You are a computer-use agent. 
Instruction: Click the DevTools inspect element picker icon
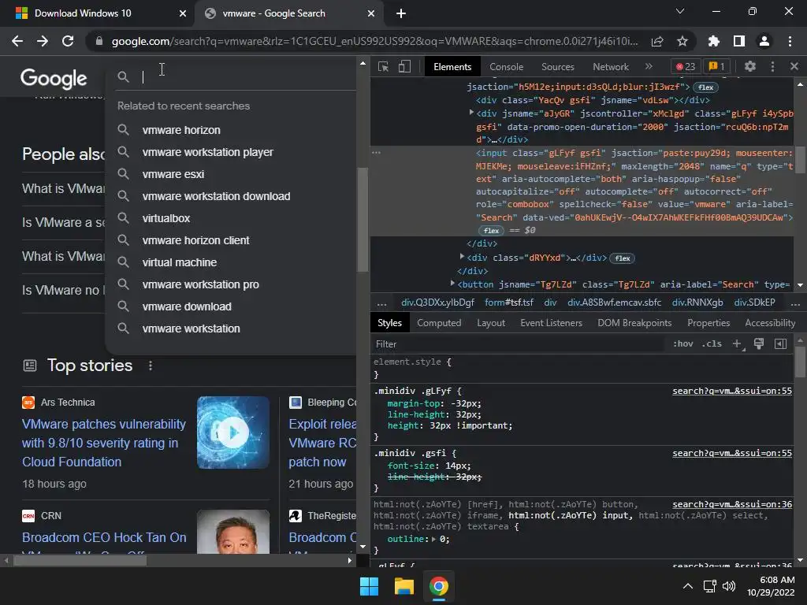tap(383, 67)
